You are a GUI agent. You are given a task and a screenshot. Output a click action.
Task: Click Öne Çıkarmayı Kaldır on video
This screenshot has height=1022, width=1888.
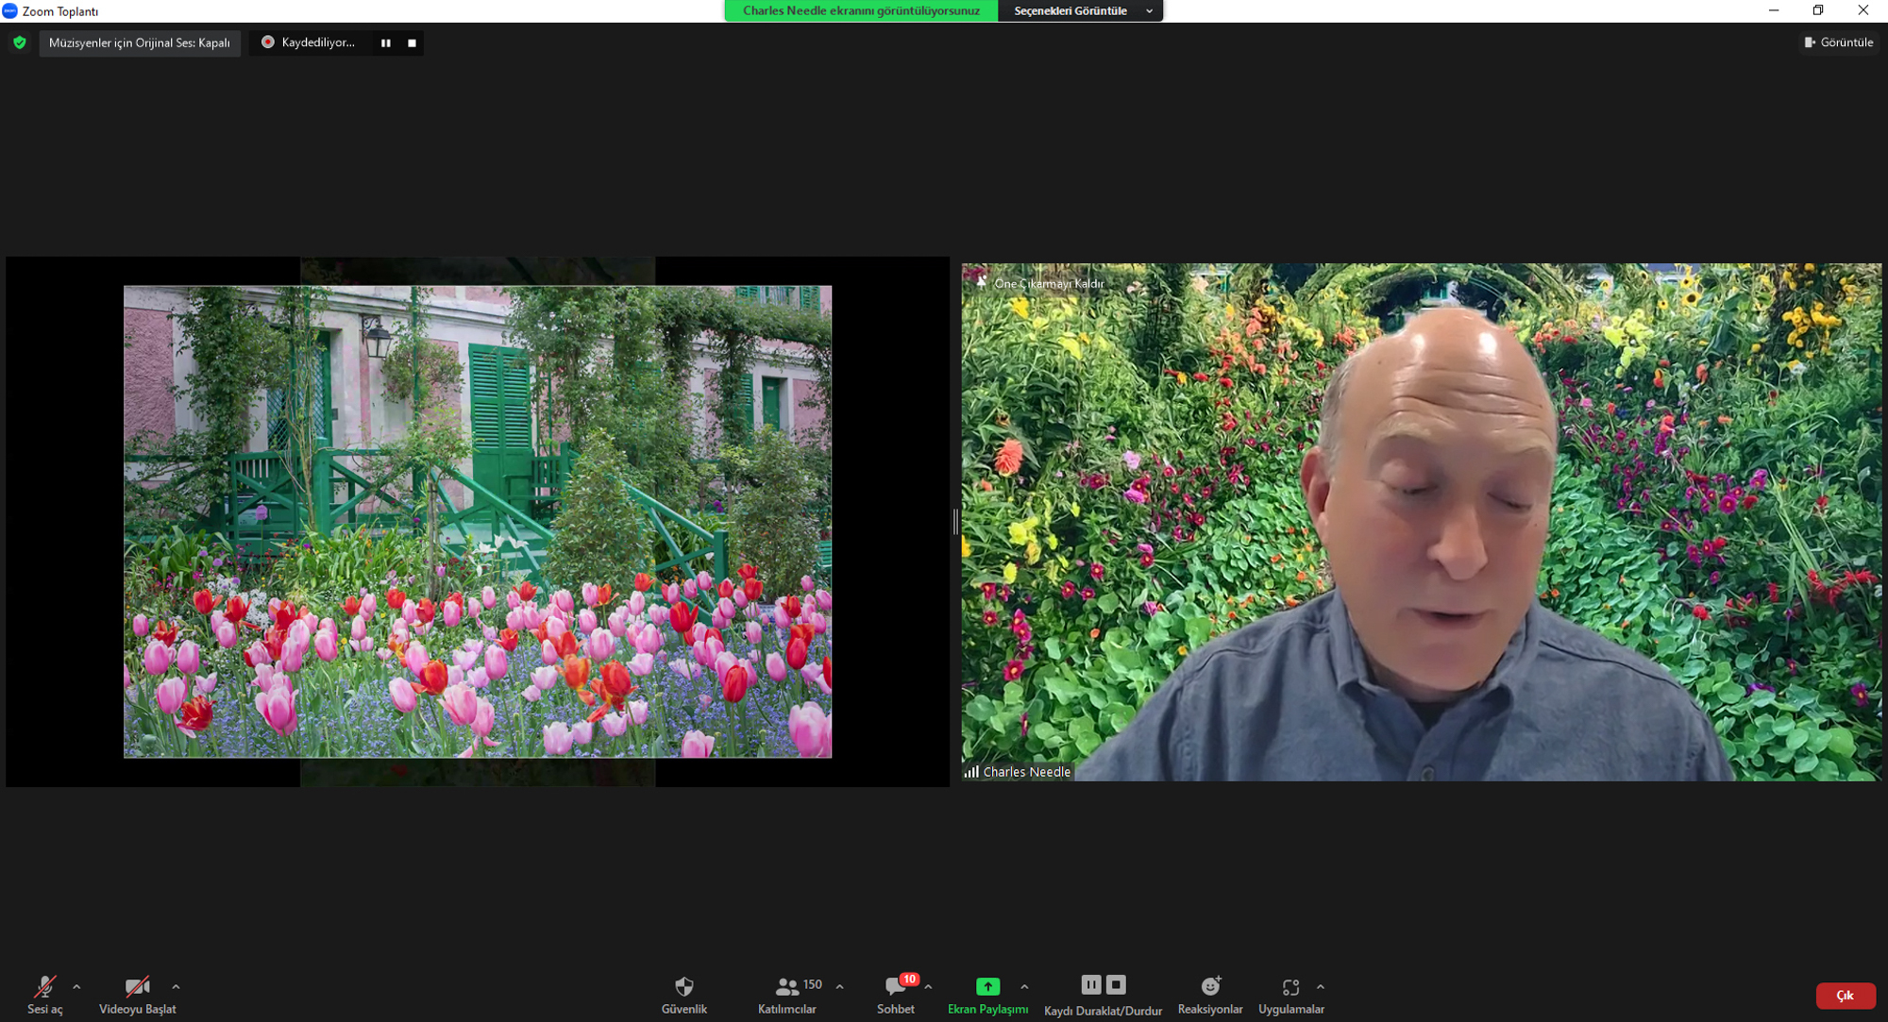(1039, 283)
